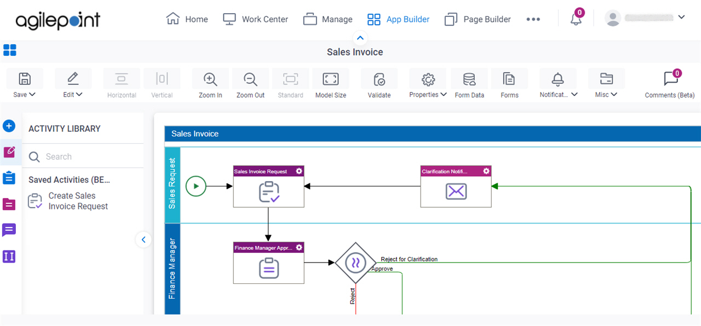Open the Forms tool

coord(509,85)
